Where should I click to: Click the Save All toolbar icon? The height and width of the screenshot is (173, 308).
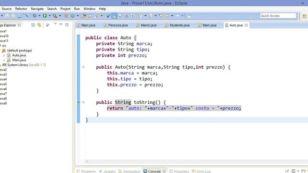click(13, 16)
